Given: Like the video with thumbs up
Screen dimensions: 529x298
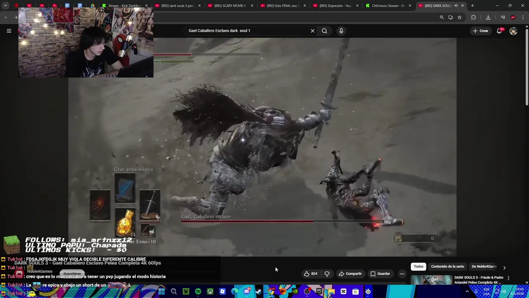Looking at the screenshot, I should point(310,274).
